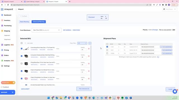Screen dimensions: 179x100
Task: Uncheck the Come Along Winch row checkbox
Action: point(22,49)
